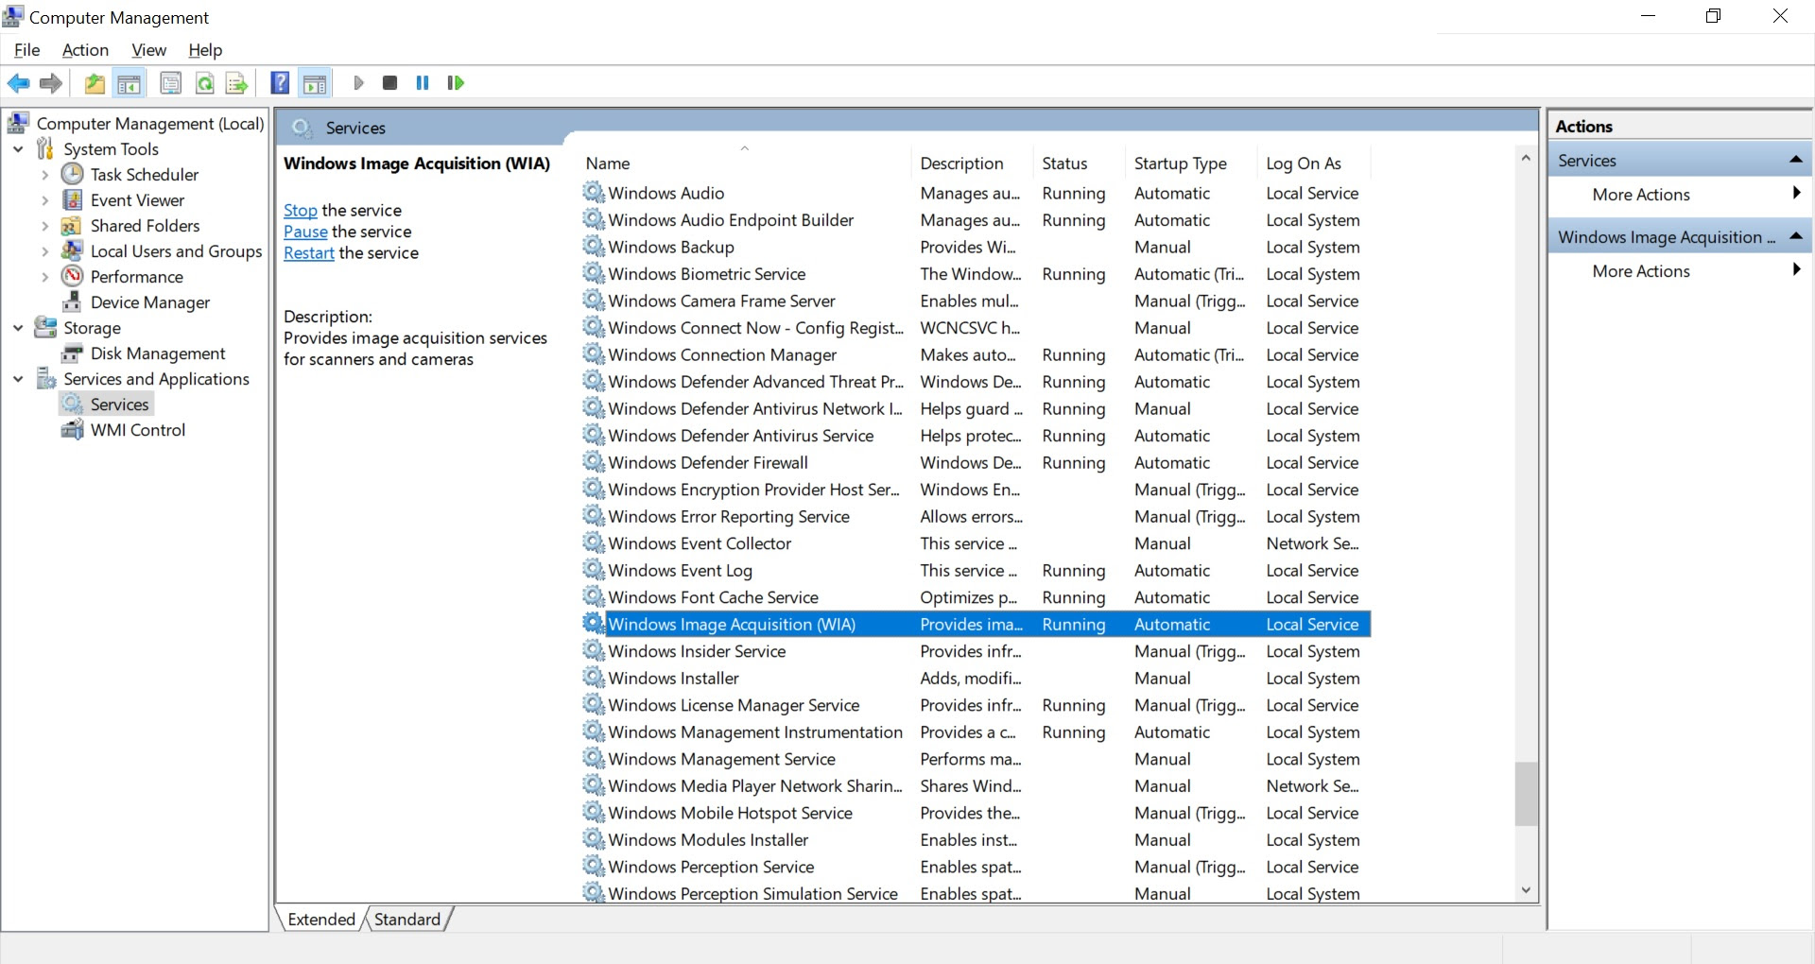This screenshot has height=964, width=1815.
Task: Click the Task Scheduler clock icon
Action: 73,174
